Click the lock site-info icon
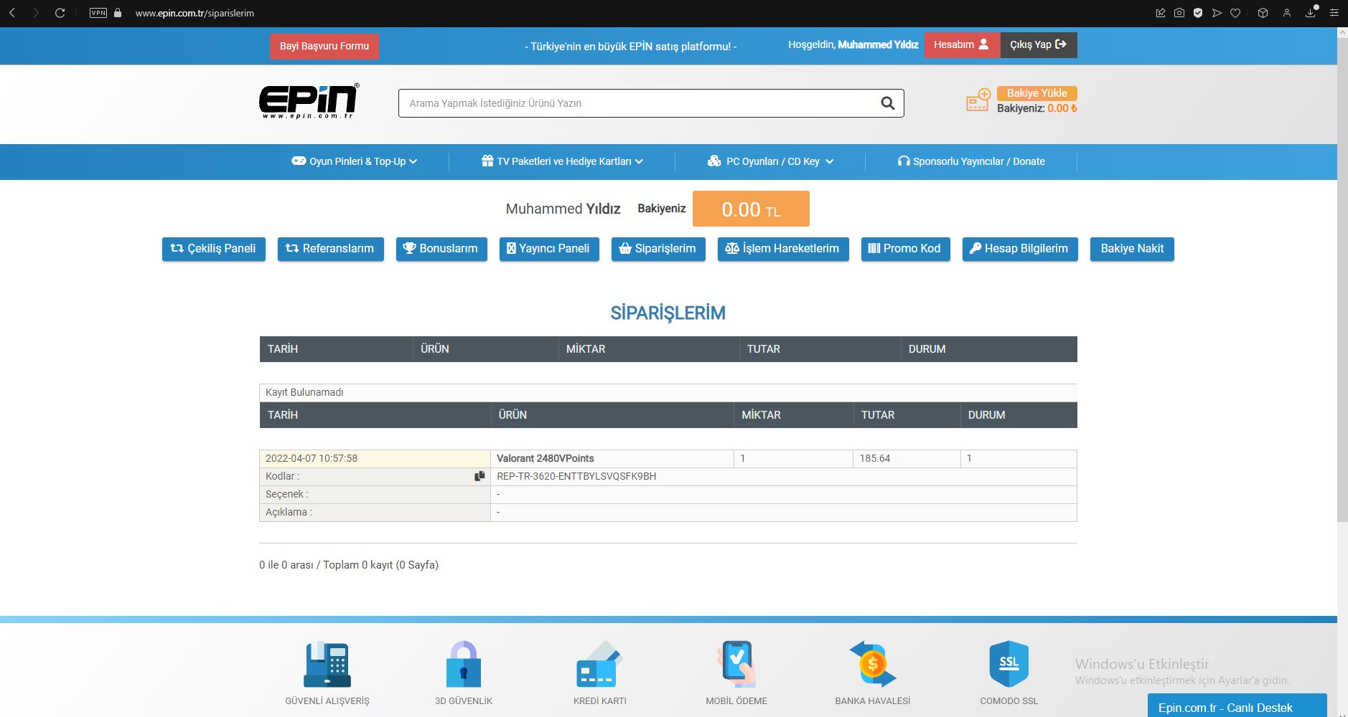 coord(118,13)
